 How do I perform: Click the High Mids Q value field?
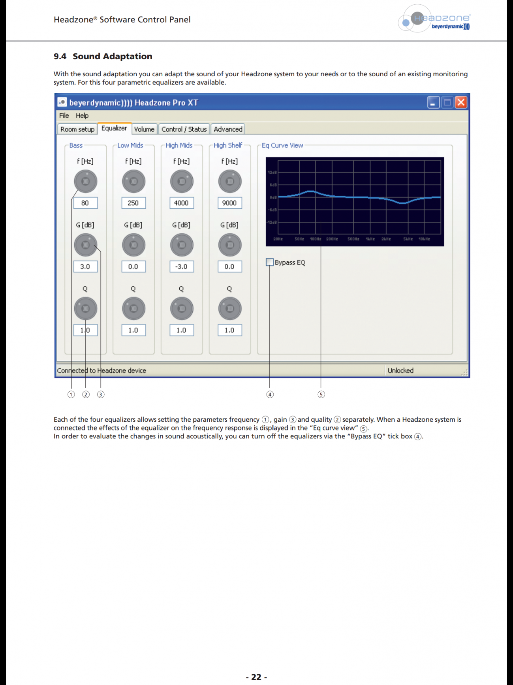[x=182, y=330]
